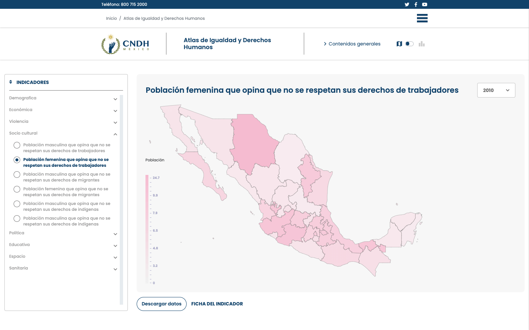The image size is (529, 330).
Task: Open the 2010 year dropdown
Action: 496,90
